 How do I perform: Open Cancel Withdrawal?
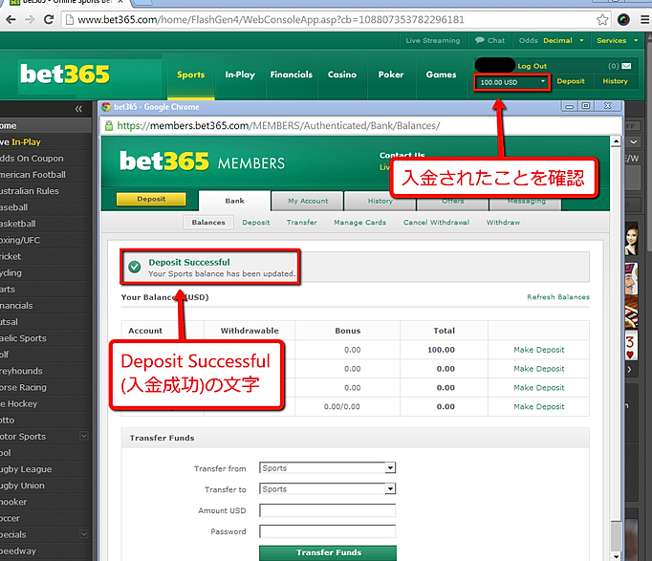(x=436, y=223)
